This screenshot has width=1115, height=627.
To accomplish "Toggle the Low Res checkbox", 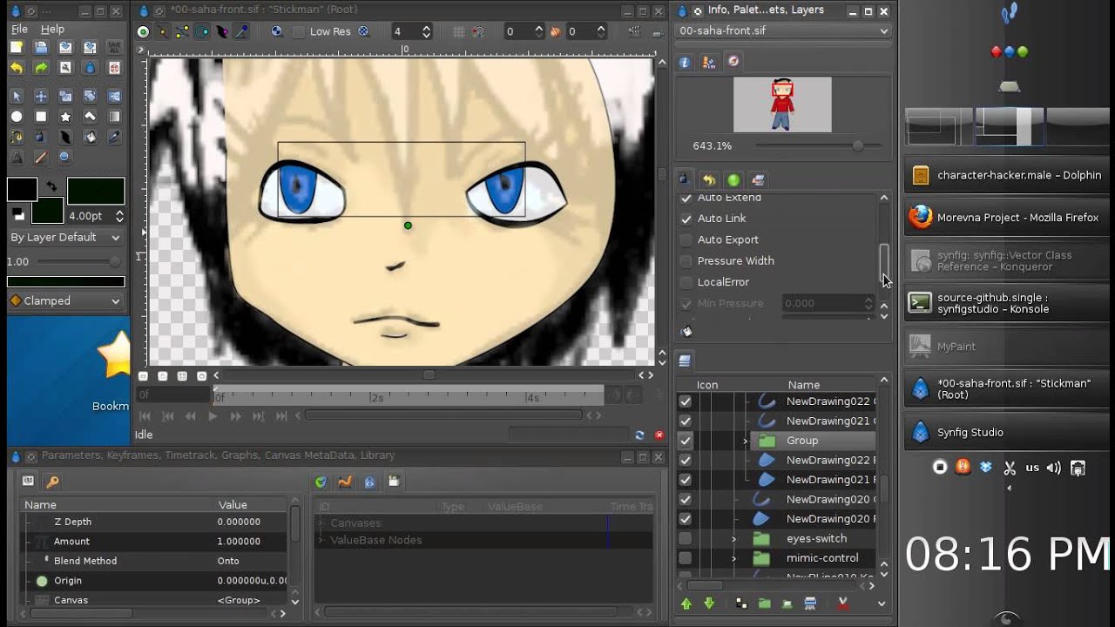I will tap(300, 31).
